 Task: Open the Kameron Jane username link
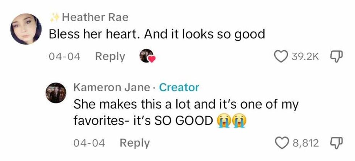(x=112, y=87)
